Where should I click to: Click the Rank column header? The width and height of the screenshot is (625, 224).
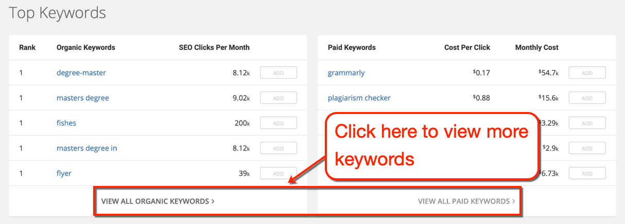tap(27, 48)
